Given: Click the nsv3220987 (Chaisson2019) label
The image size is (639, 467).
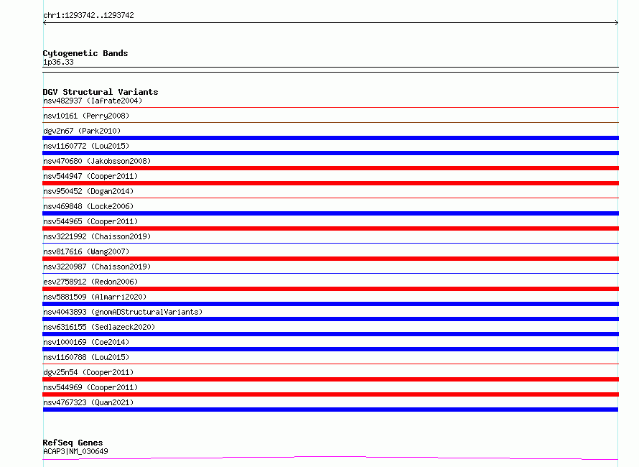Looking at the screenshot, I should [x=97, y=267].
